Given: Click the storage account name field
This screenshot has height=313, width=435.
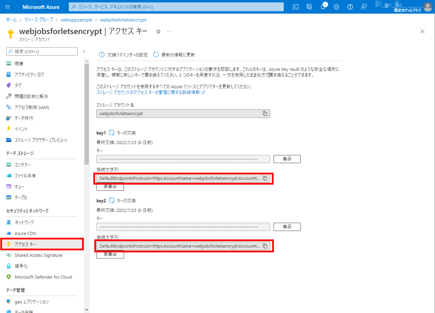Looking at the screenshot, I should point(183,113).
